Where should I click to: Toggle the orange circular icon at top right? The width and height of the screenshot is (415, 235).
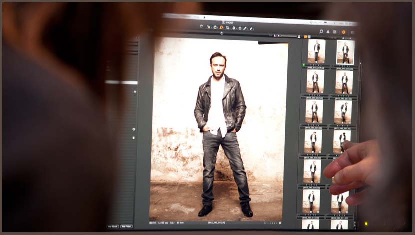tap(343, 32)
